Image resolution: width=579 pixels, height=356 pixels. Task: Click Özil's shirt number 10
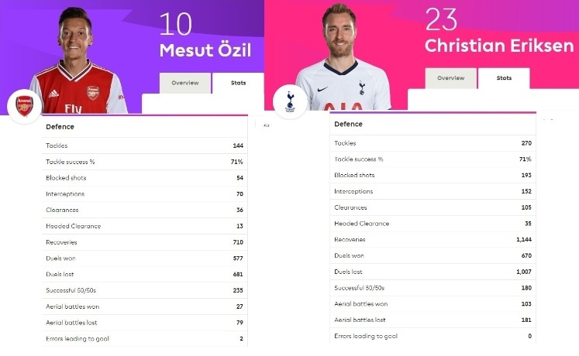[x=177, y=24]
